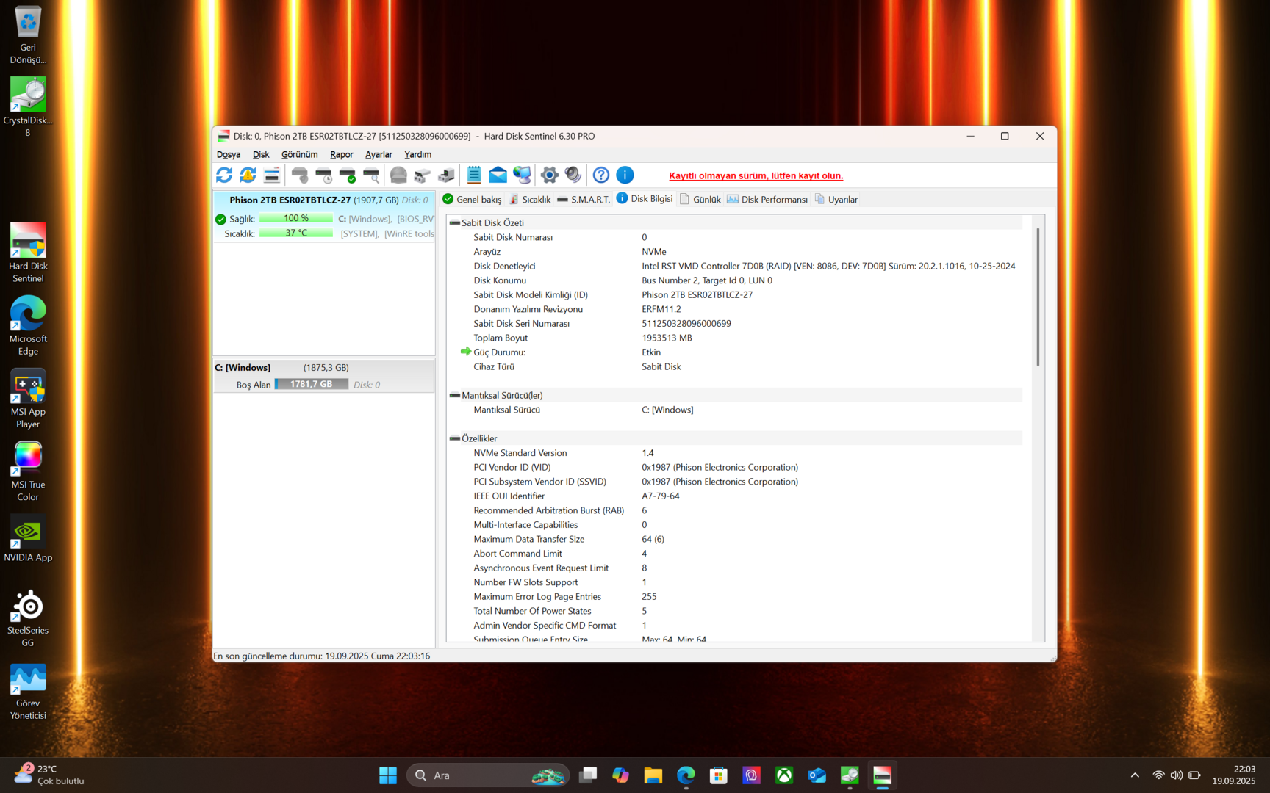Select the MSI App Player desktop icon
This screenshot has height=793, width=1270.
click(x=28, y=399)
